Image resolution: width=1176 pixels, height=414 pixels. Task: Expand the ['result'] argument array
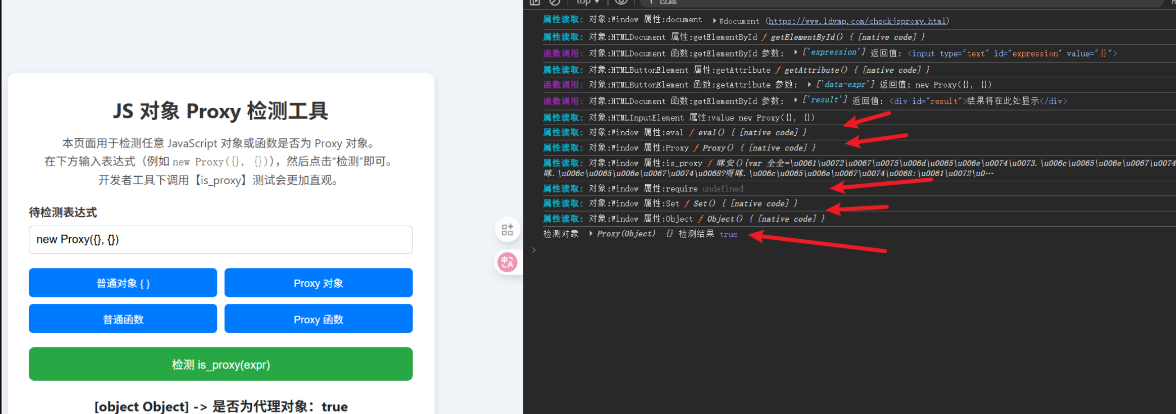click(x=796, y=100)
